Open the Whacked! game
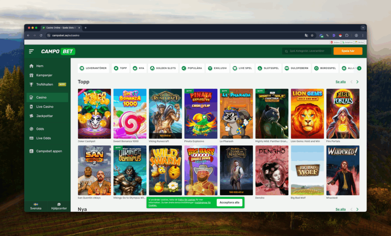 pos(343,171)
